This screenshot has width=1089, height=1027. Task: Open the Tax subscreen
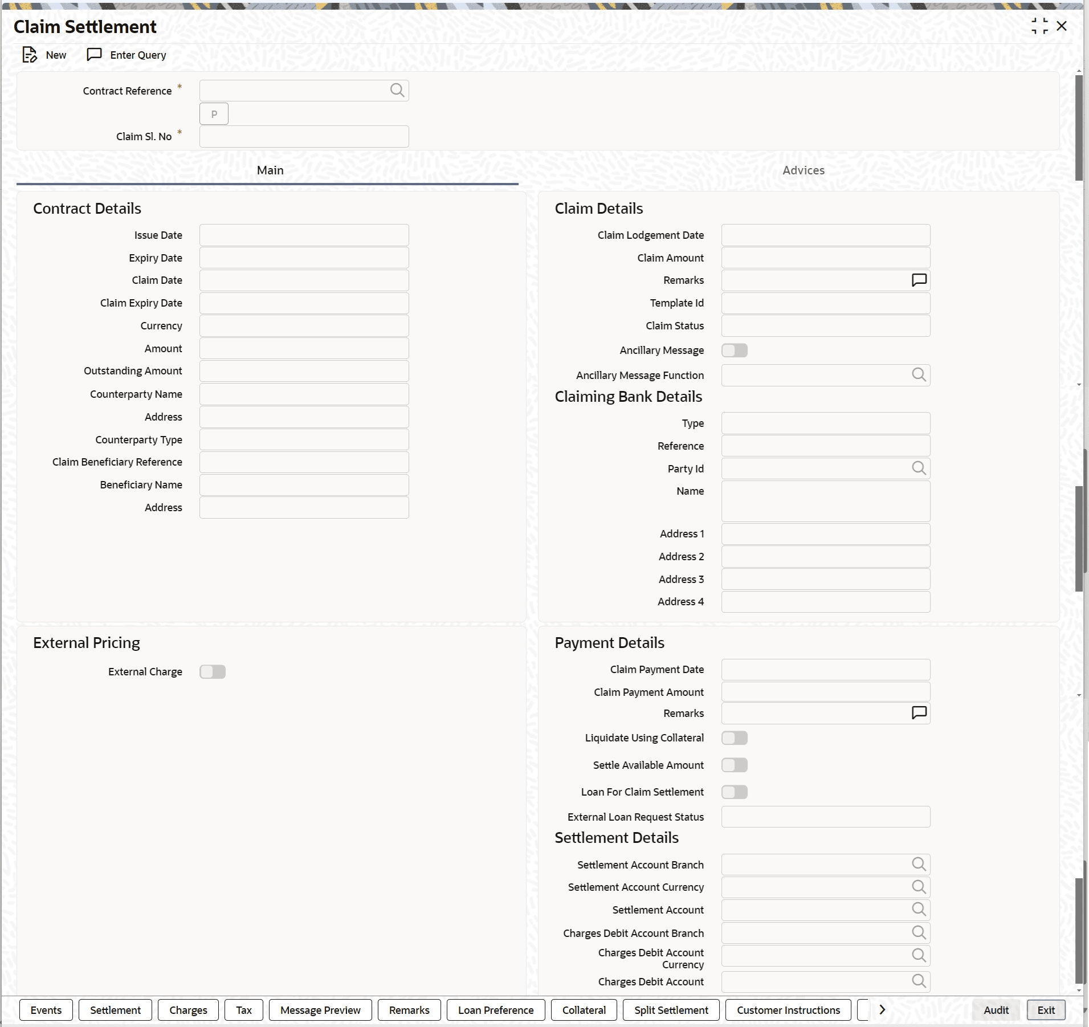point(244,1010)
